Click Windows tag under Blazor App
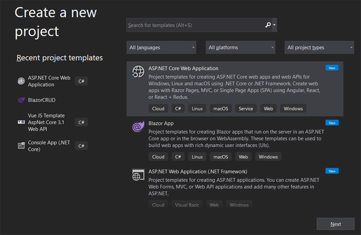This screenshot has height=235, width=361. pyautogui.click(x=268, y=157)
